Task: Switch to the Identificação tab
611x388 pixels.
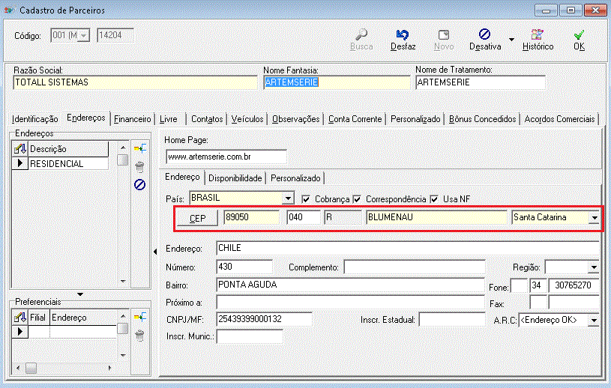Action: point(34,118)
